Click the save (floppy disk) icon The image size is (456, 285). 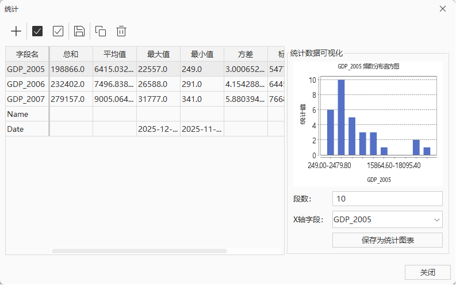point(79,31)
